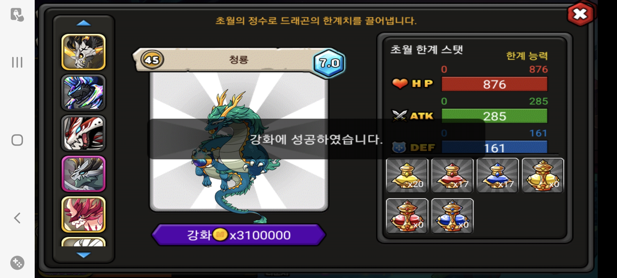Tap the green ATK 285 bar

point(494,116)
